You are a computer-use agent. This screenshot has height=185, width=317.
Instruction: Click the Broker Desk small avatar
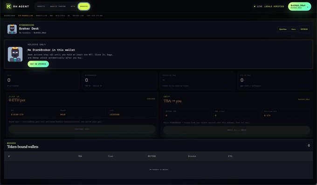[12, 29]
